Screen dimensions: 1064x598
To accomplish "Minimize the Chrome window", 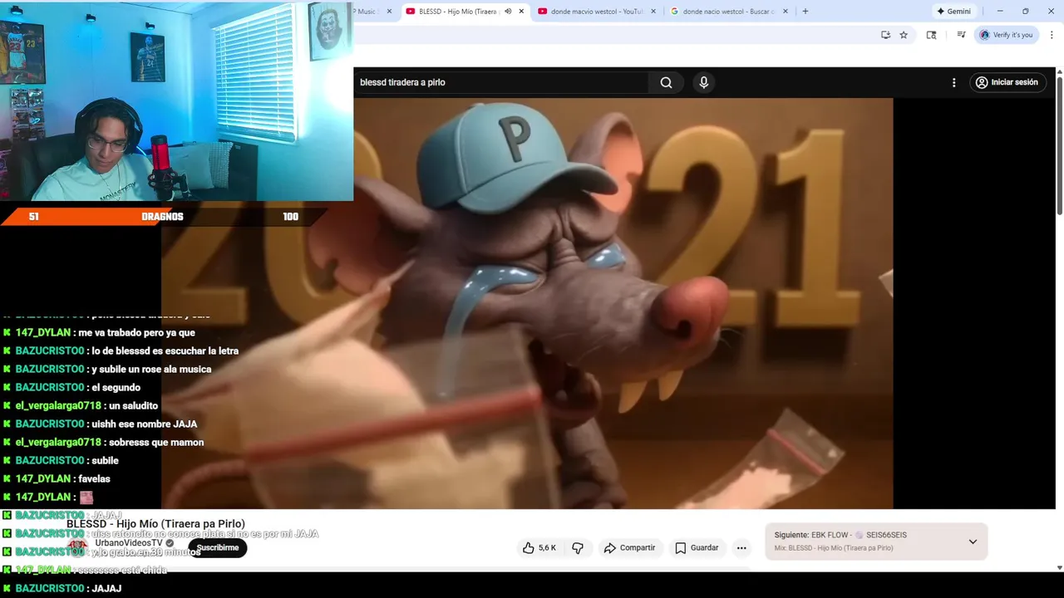I will (1000, 12).
